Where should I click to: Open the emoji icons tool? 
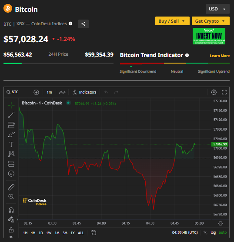pos(11,174)
